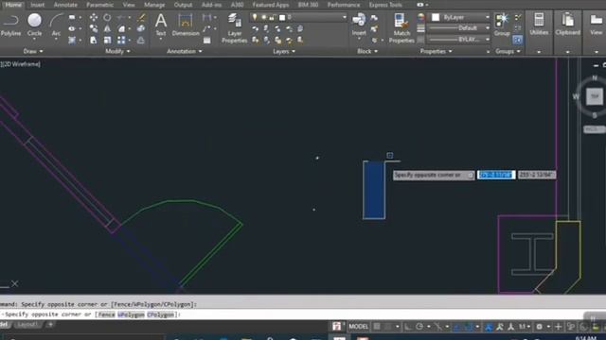Expand the Block panel

(x=367, y=51)
